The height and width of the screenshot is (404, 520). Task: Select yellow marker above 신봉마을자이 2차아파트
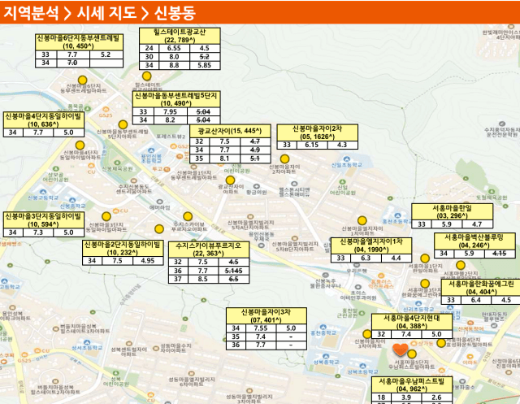(284, 159)
